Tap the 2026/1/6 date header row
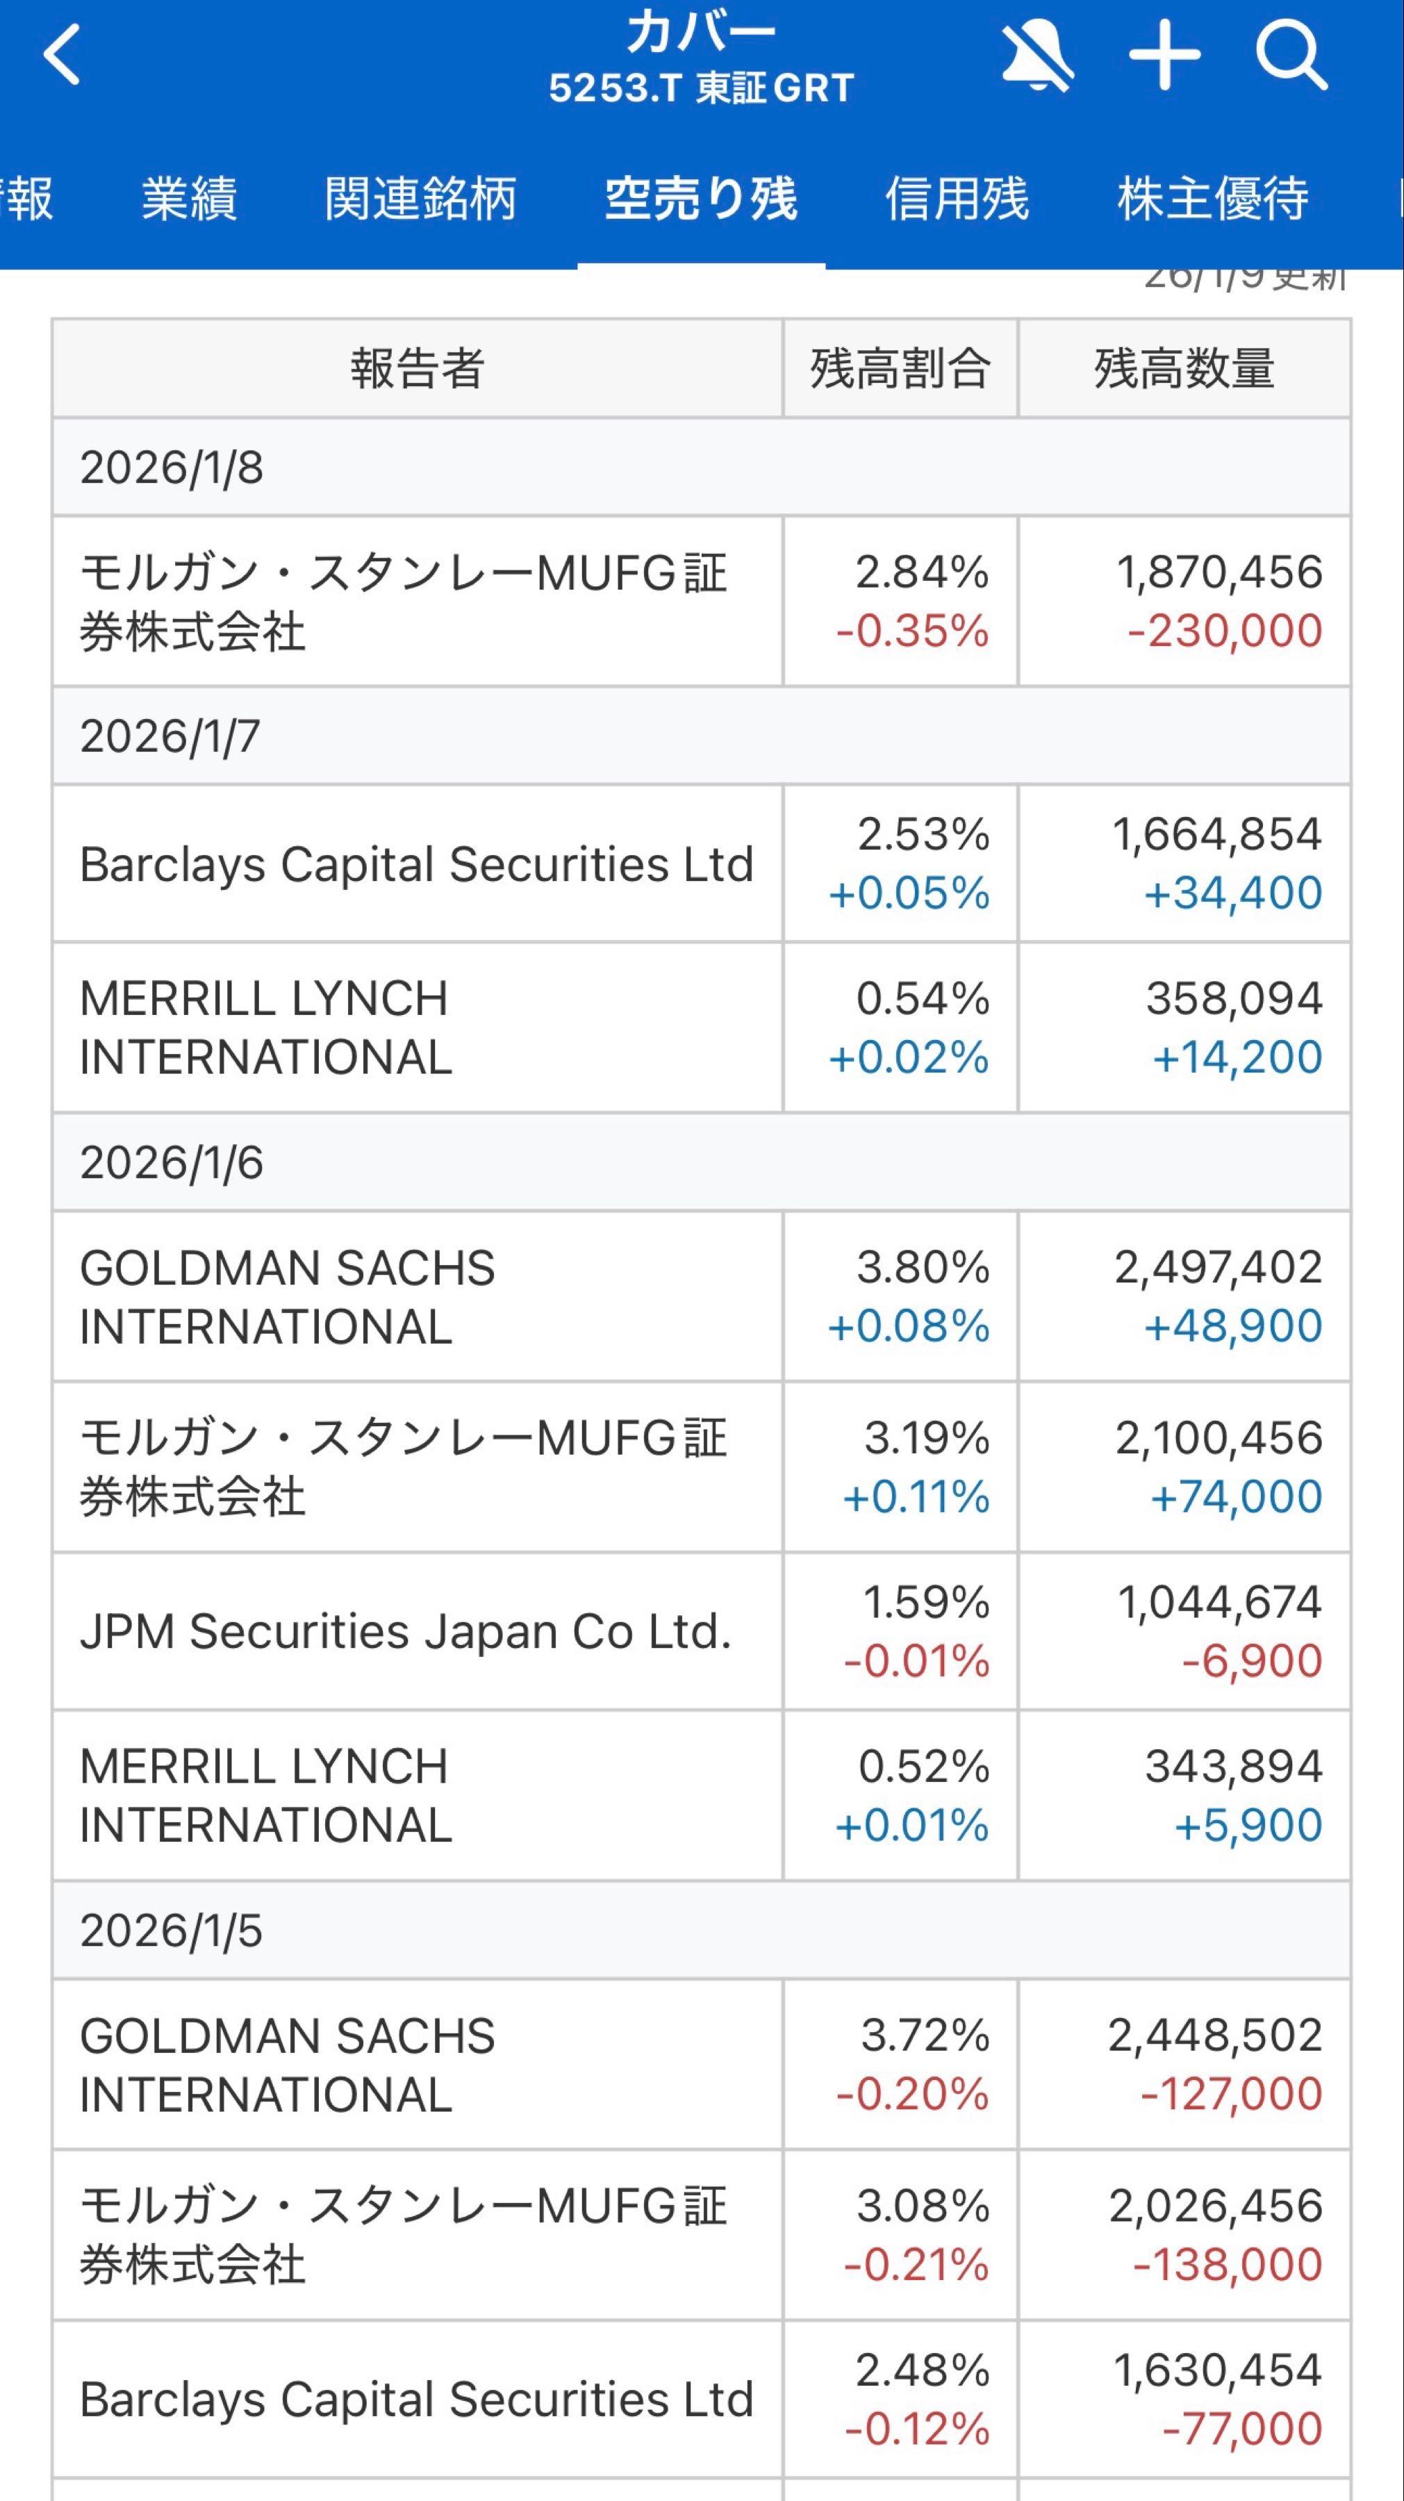 (x=701, y=1163)
